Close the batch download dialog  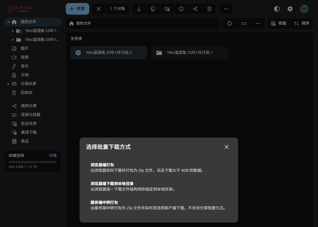pos(227,147)
